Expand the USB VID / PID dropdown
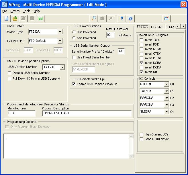The height and width of the screenshot is (175, 188). (x=60, y=41)
